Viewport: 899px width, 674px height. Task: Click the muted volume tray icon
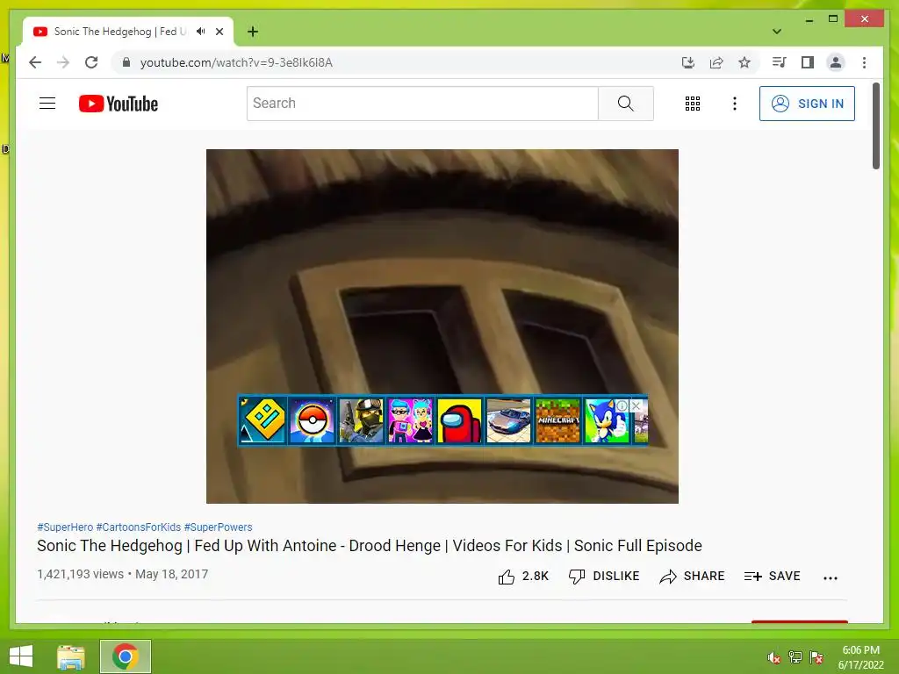click(x=773, y=657)
